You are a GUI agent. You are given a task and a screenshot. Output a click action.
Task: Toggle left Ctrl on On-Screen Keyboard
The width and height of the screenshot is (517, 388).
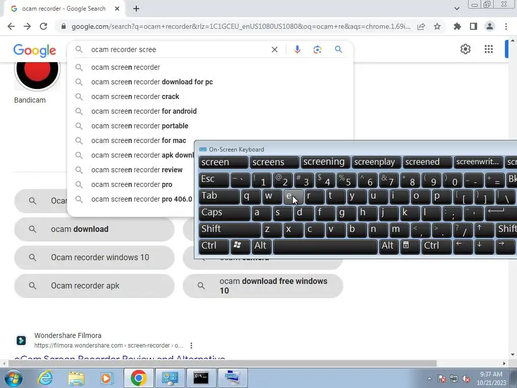[x=214, y=247]
